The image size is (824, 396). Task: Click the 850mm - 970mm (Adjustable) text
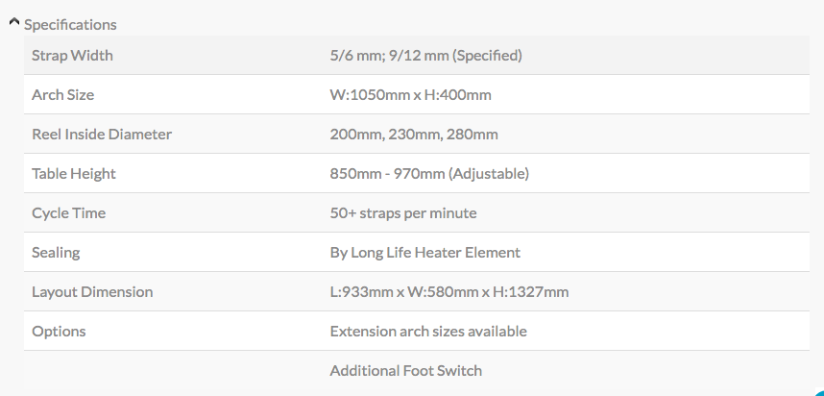(x=429, y=174)
